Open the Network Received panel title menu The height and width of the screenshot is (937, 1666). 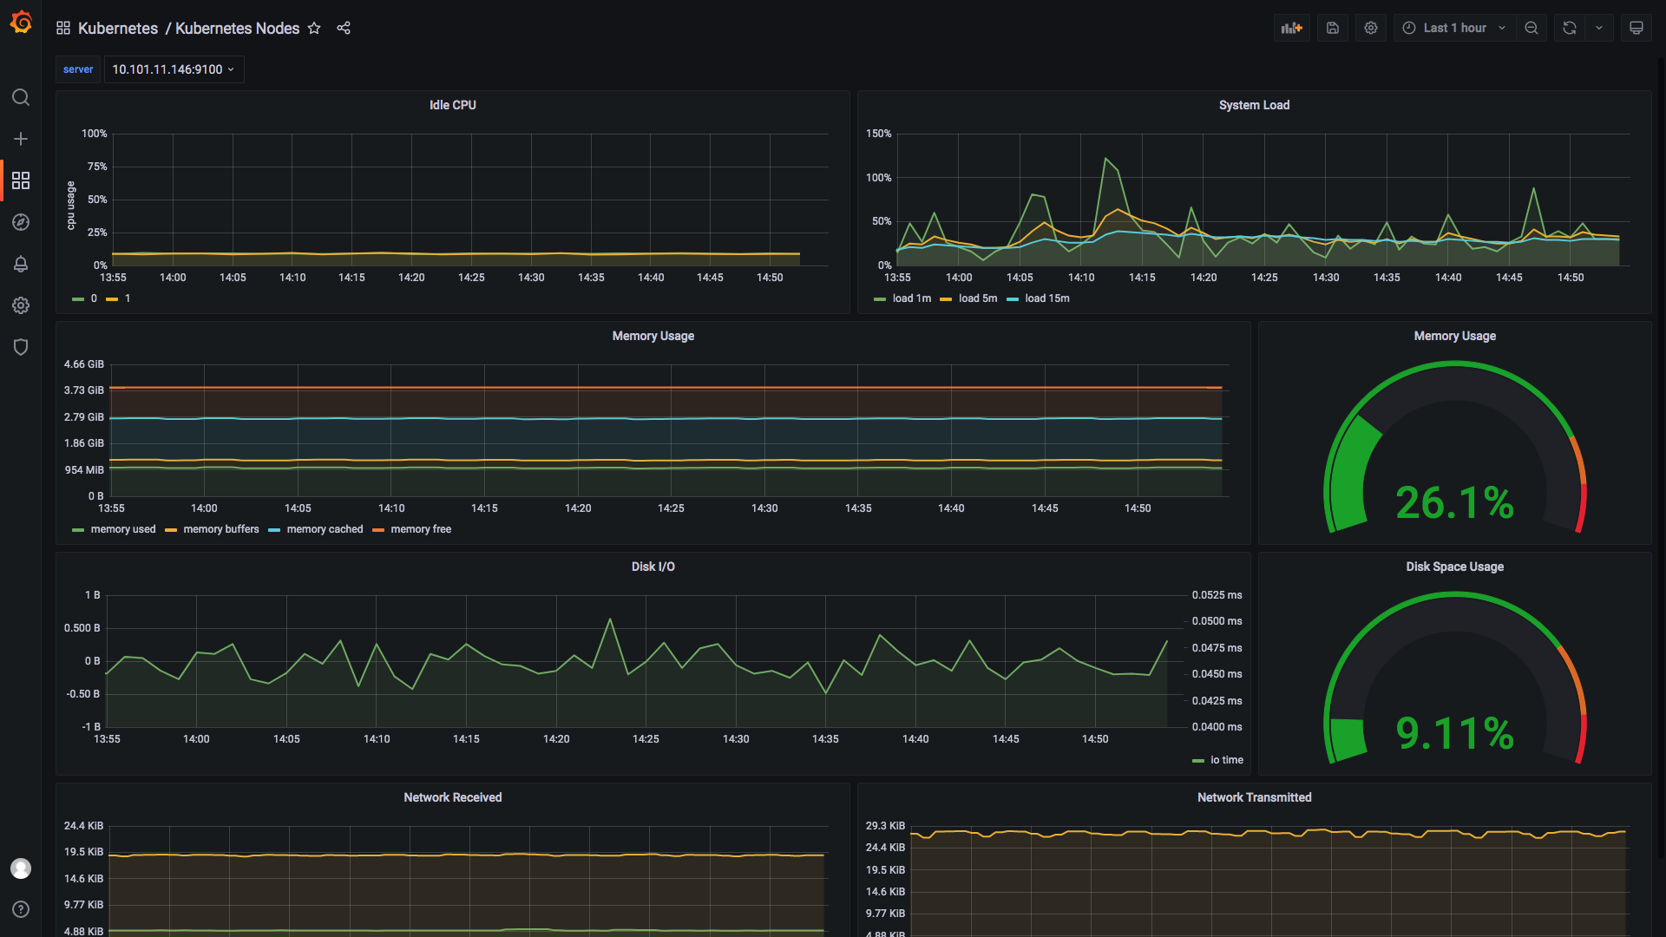(x=452, y=797)
